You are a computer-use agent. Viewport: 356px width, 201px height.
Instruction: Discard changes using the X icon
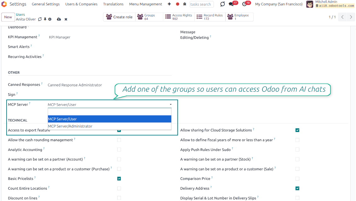(66, 19)
